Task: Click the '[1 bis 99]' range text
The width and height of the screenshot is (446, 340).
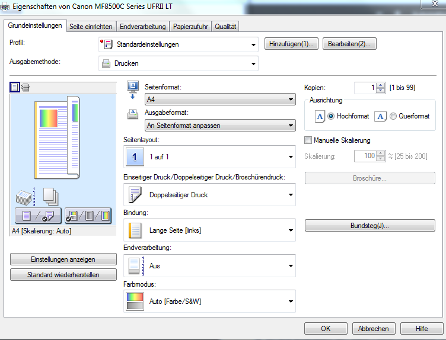Action: tap(402, 88)
